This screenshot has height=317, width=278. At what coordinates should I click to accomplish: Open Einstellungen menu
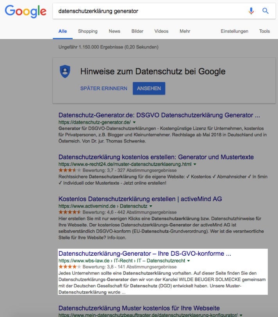tap(234, 31)
